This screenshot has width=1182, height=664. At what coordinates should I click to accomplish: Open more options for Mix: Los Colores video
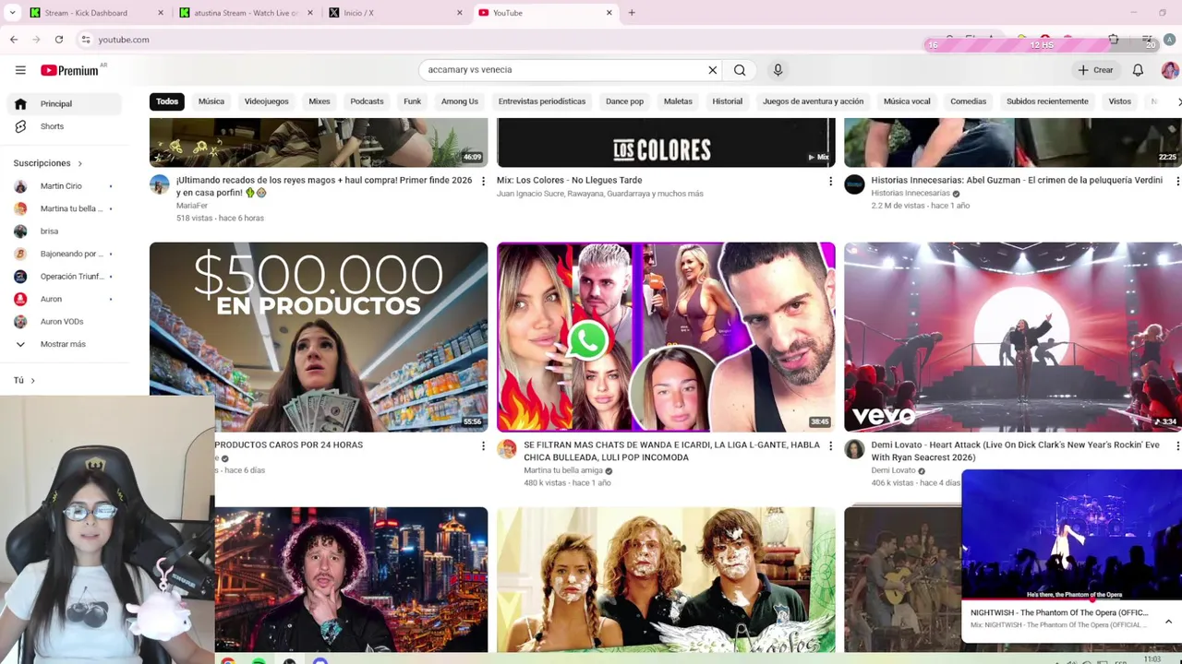click(830, 182)
